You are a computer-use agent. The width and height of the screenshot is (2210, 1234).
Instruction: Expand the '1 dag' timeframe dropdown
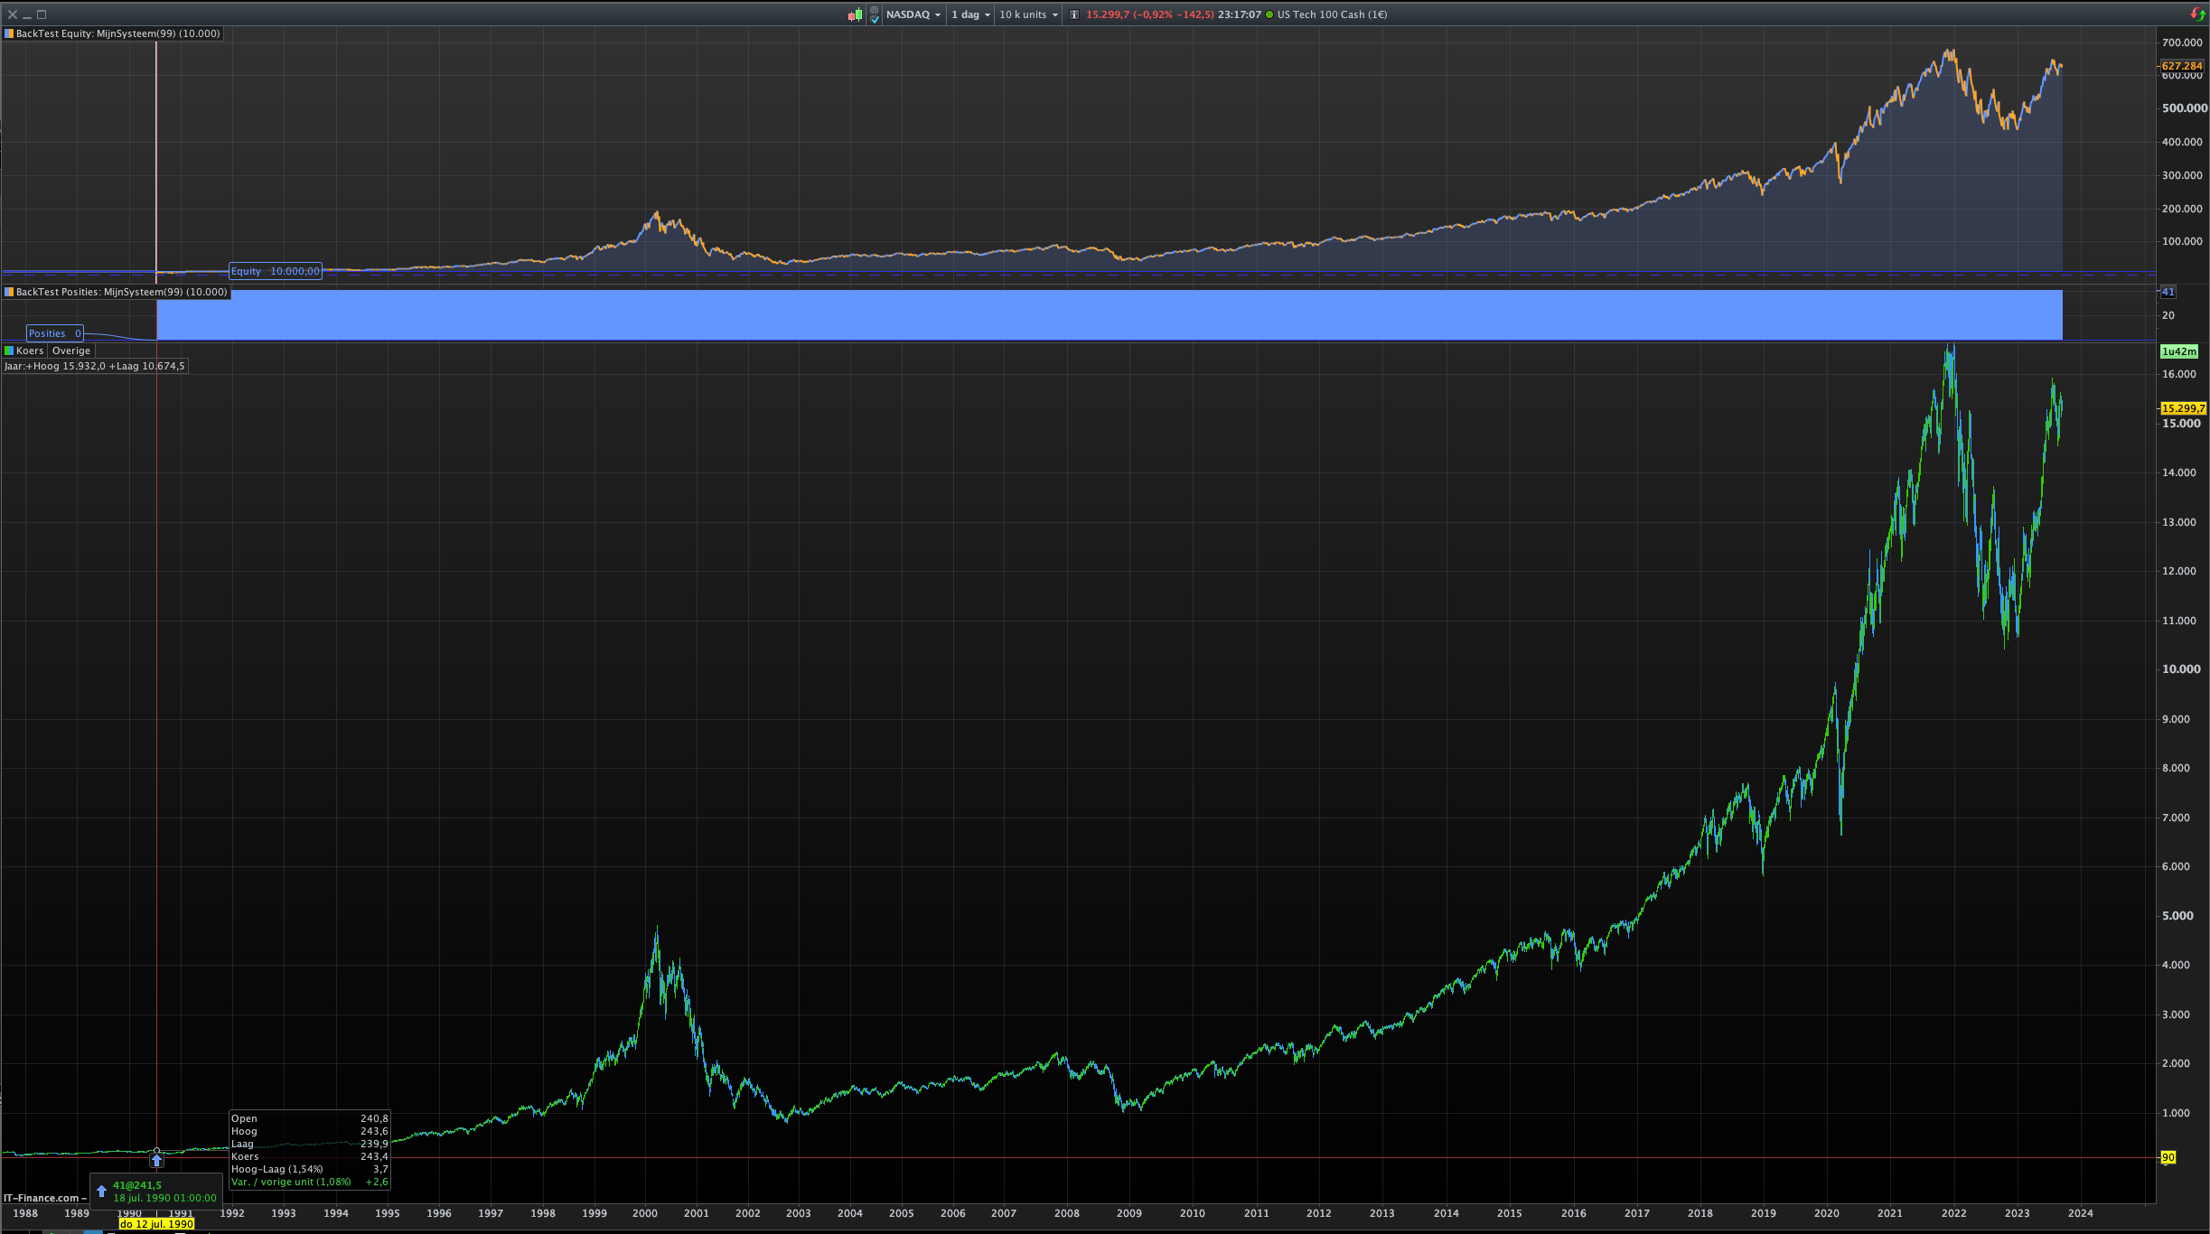(970, 14)
